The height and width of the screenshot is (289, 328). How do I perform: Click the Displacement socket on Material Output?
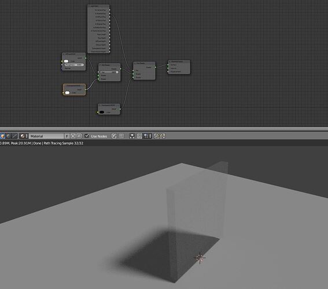(168, 72)
